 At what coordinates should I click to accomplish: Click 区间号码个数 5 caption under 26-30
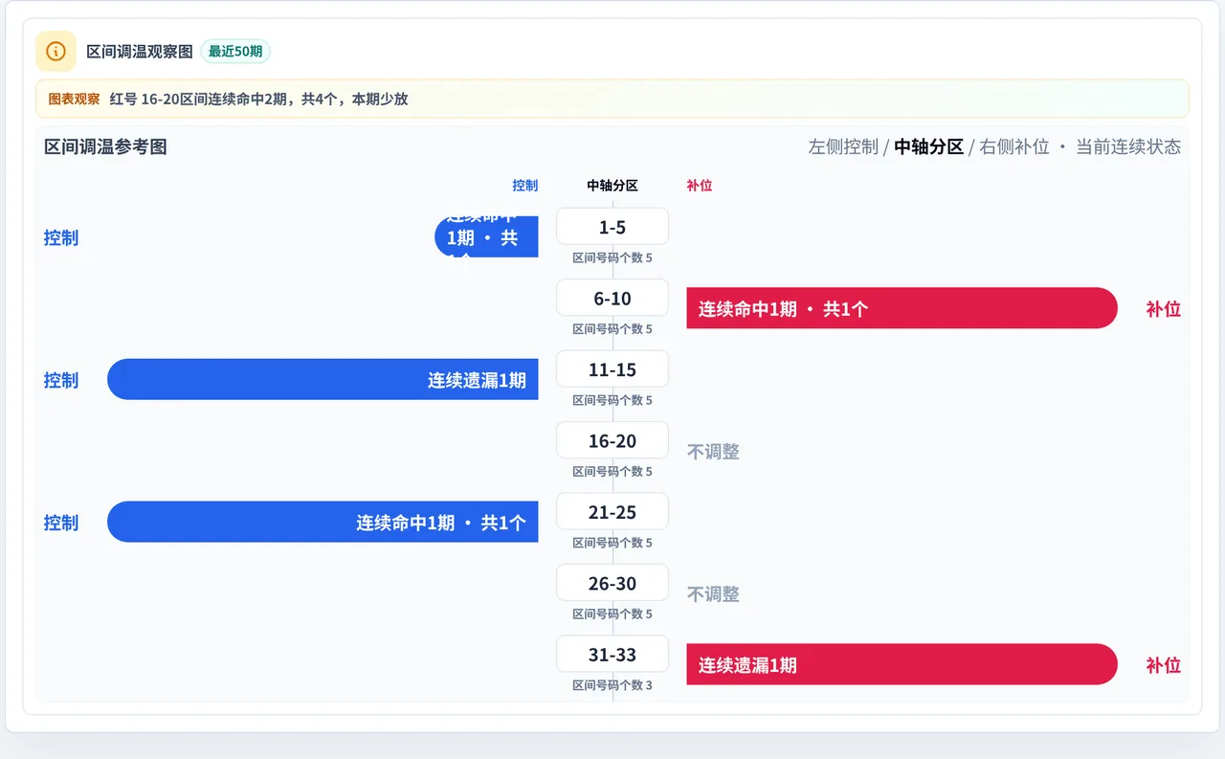click(612, 614)
